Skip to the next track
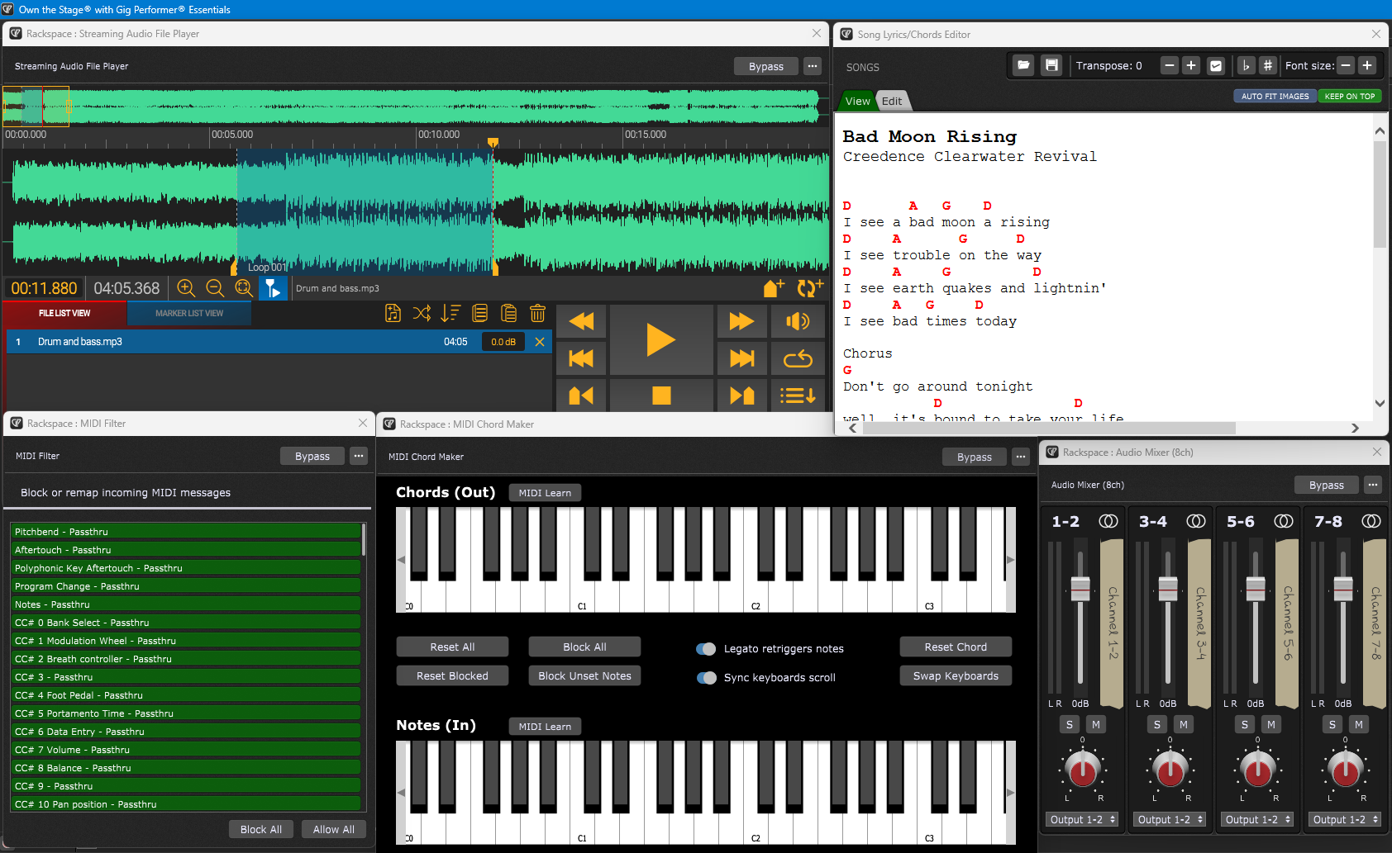Image resolution: width=1392 pixels, height=853 pixels. pos(741,358)
